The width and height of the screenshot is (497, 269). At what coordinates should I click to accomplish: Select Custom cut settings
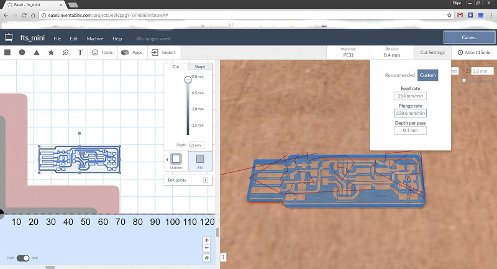427,75
